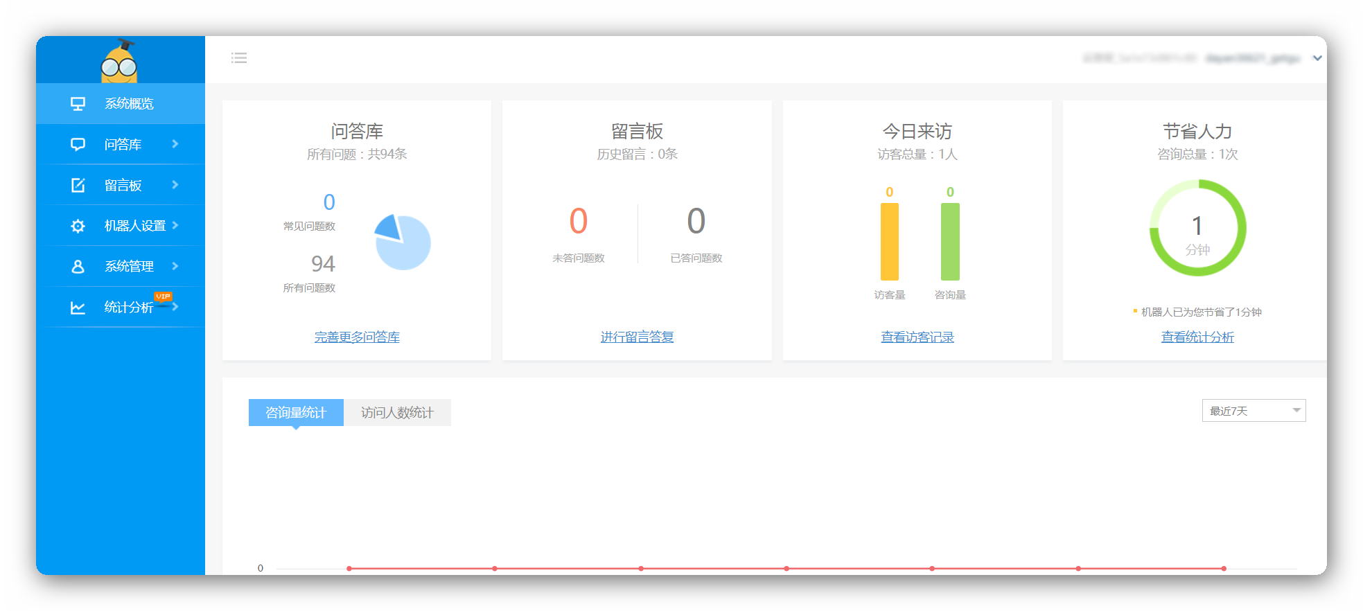Click the edit pencil icon for 留言板

pyautogui.click(x=78, y=185)
